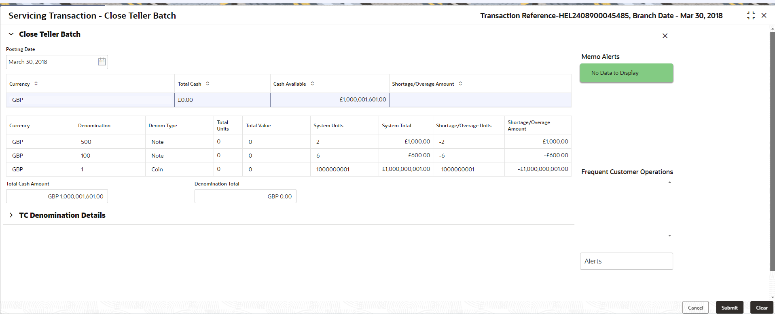Click the Alerts field
The height and width of the screenshot is (314, 775).
(x=626, y=261)
